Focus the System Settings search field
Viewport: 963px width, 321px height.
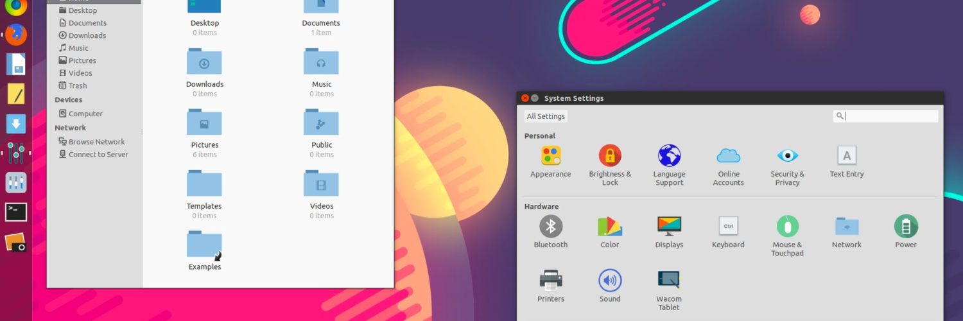tap(885, 116)
